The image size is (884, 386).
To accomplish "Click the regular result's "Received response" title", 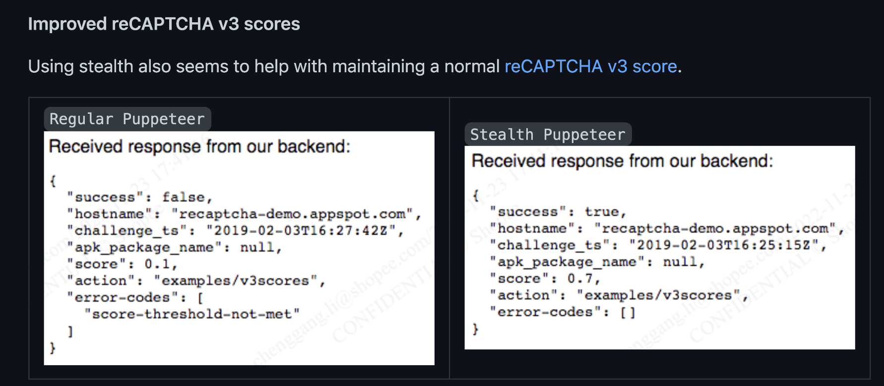I will 199,146.
